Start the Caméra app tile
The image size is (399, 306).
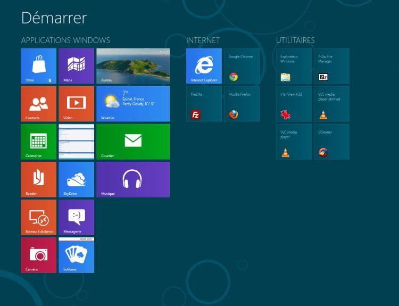click(x=39, y=255)
